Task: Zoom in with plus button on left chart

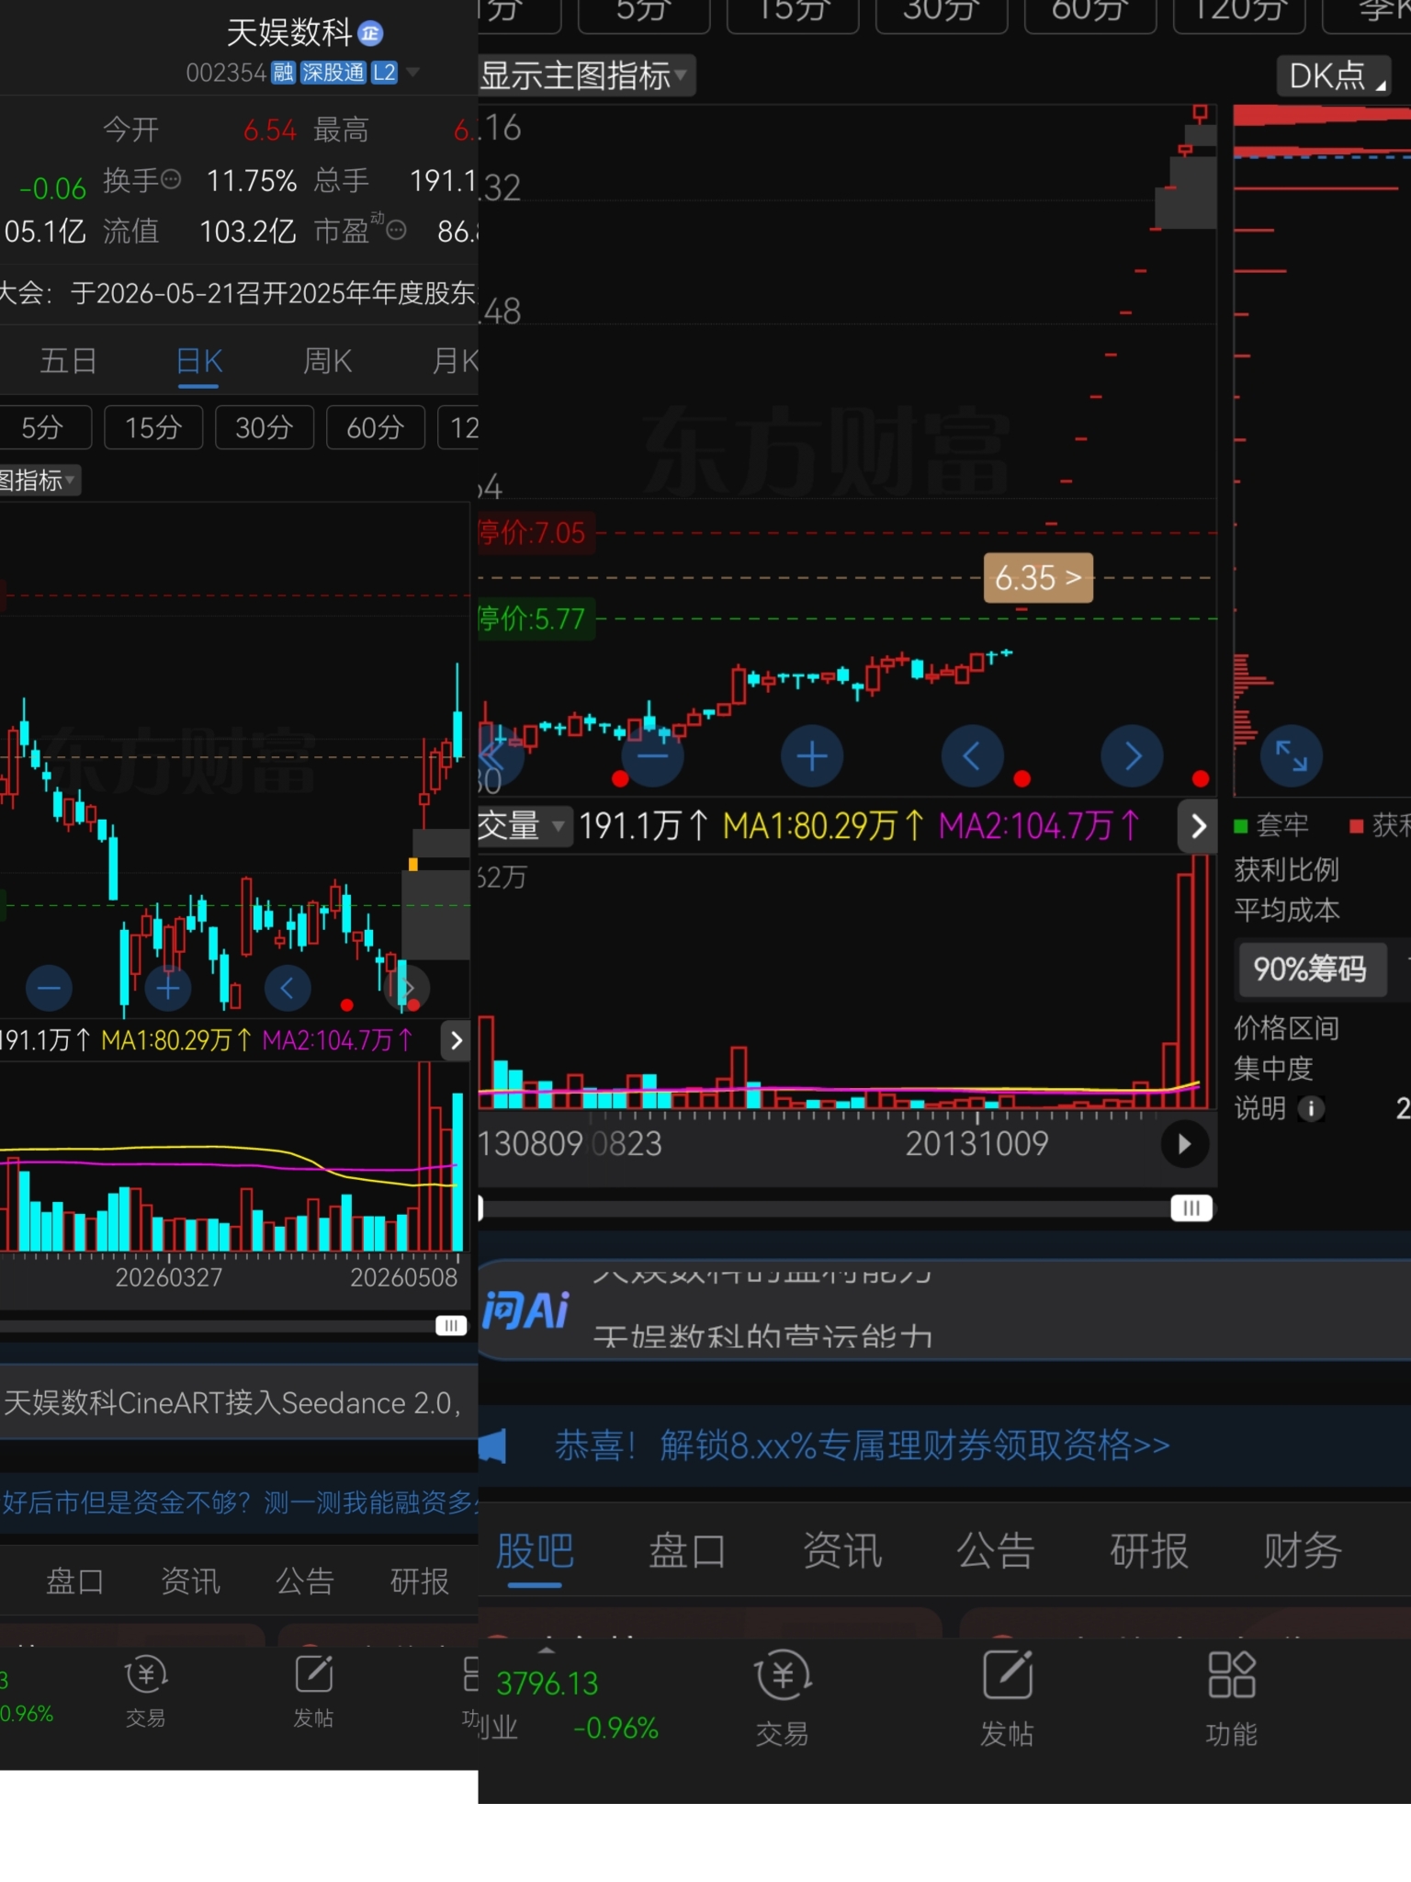Action: pos(168,989)
